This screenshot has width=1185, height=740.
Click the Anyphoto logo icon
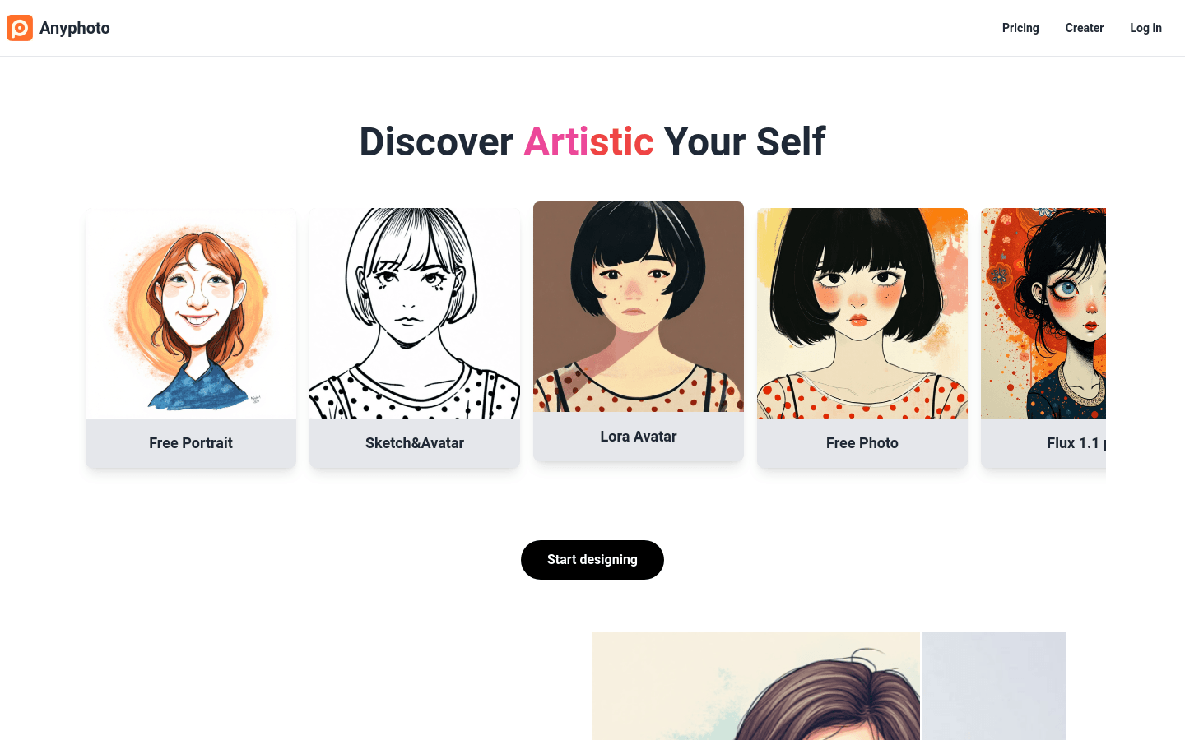20,27
